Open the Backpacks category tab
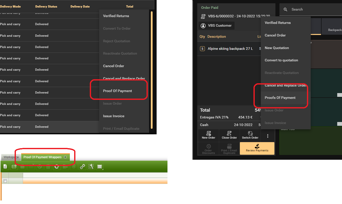This screenshot has width=342, height=204. (x=332, y=26)
